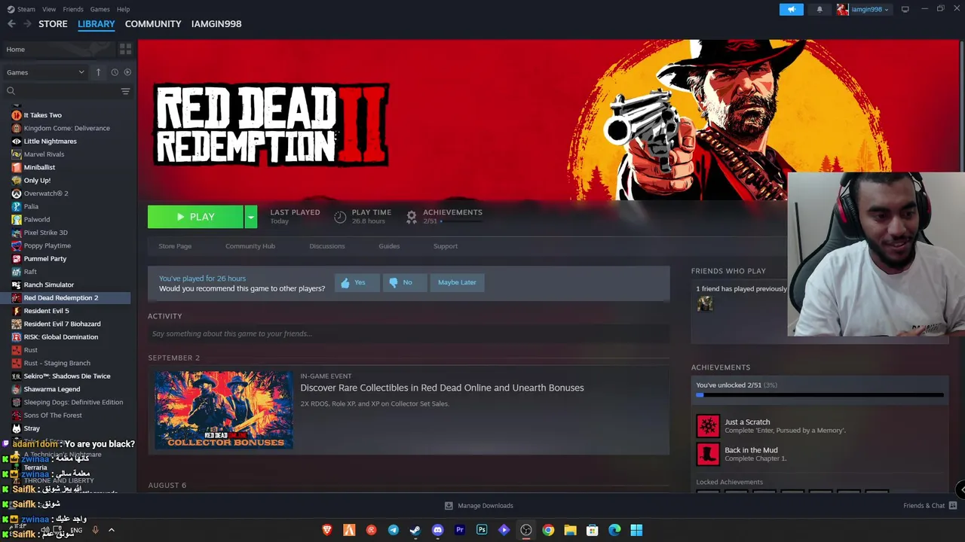Open OBS Studio from the taskbar
Image resolution: width=965 pixels, height=542 pixels.
(526, 530)
